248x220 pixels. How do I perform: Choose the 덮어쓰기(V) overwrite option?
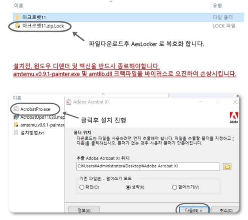pyautogui.click(x=174, y=187)
